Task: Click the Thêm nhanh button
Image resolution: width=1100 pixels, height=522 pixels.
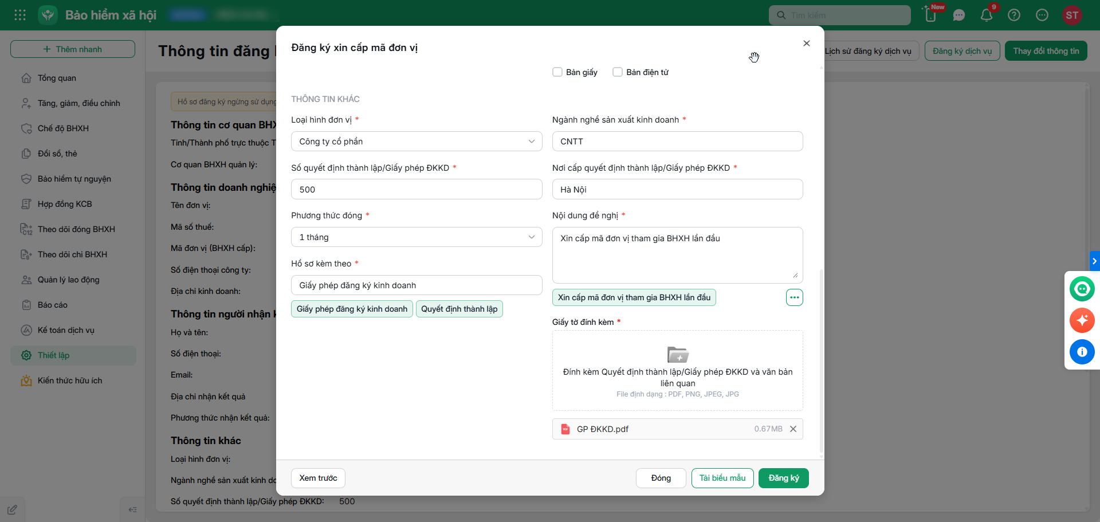Action: click(73, 49)
